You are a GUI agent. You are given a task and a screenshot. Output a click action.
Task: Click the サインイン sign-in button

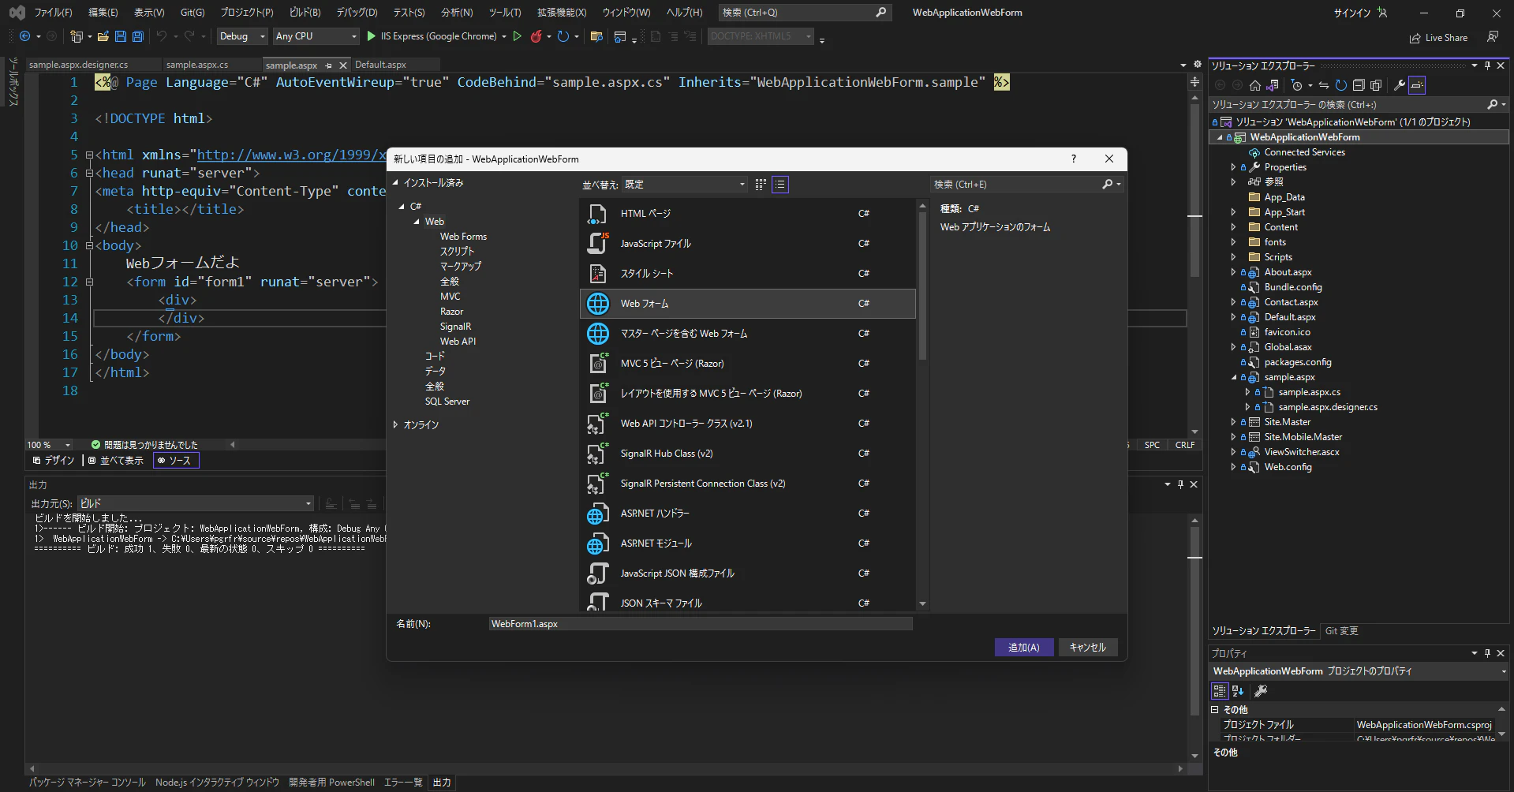click(x=1359, y=13)
